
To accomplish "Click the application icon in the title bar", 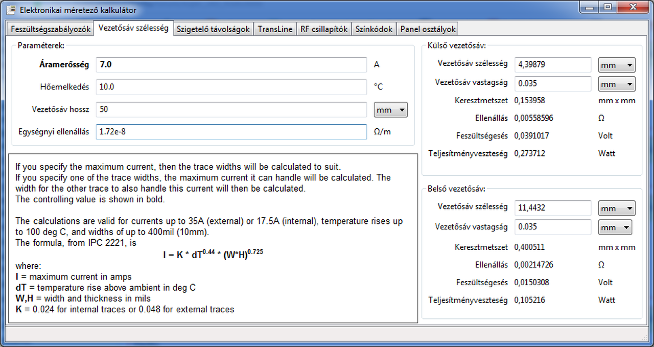I will tap(10, 10).
